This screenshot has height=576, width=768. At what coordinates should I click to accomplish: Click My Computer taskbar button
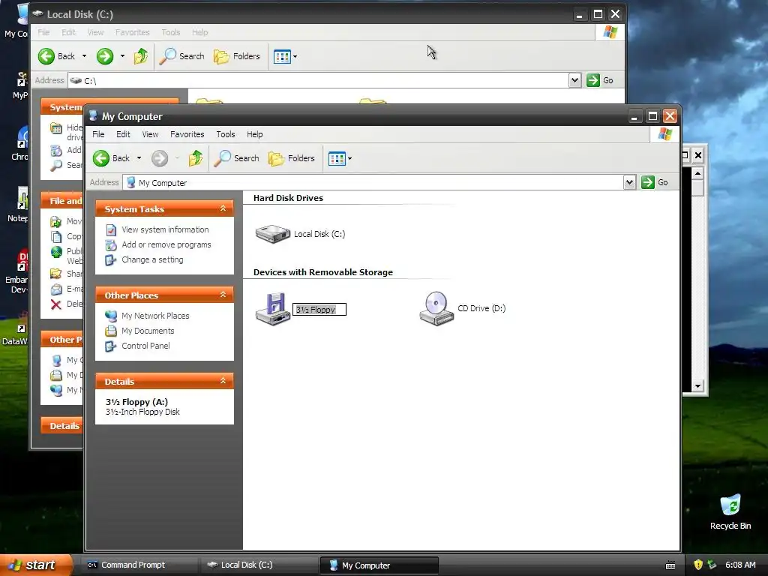tap(379, 565)
